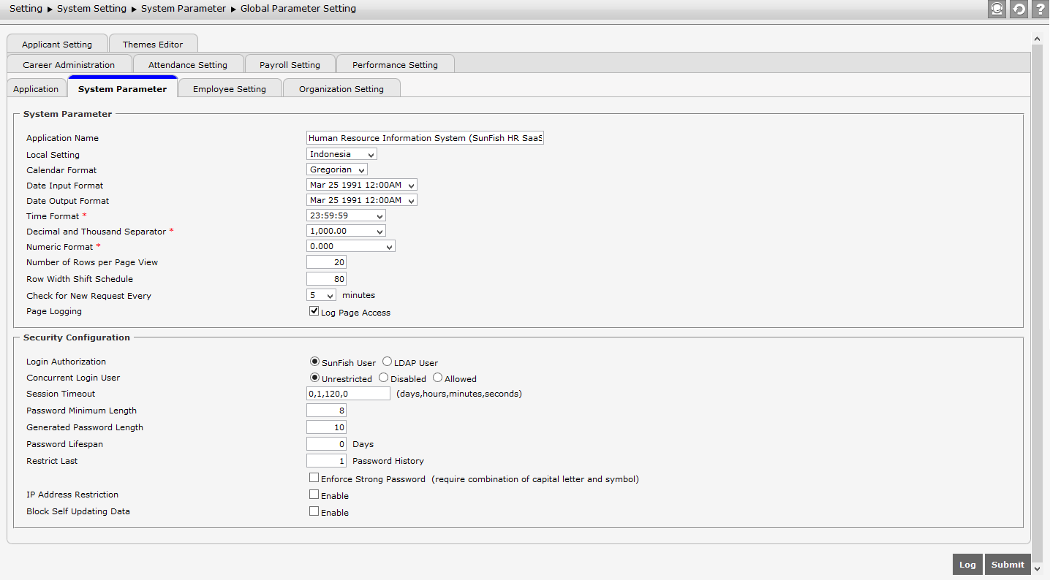Open the Numeric Format dropdown
Image resolution: width=1050 pixels, height=580 pixels.
[x=351, y=246]
